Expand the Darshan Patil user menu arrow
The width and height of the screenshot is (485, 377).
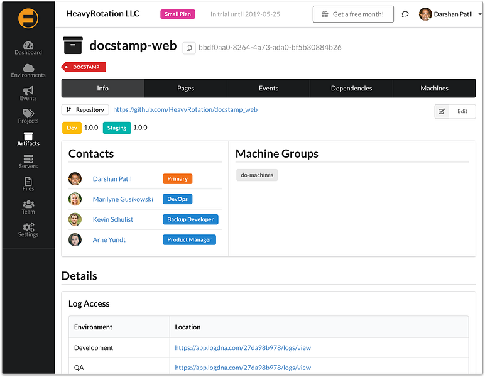(x=480, y=14)
